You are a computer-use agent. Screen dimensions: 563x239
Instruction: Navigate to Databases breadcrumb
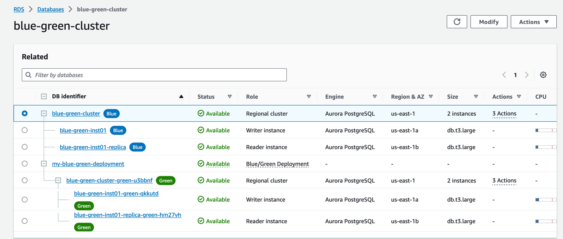(50, 9)
